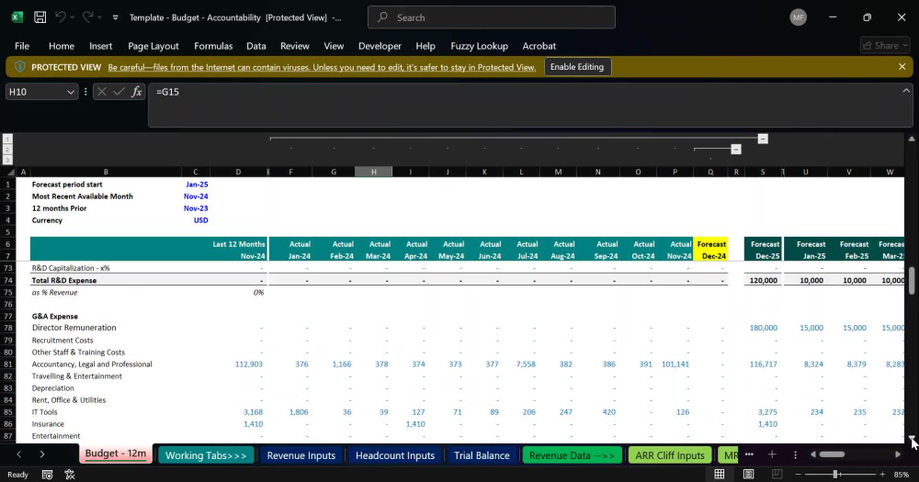
Task: Click the horizontal scroll right arrow
Action: click(897, 454)
